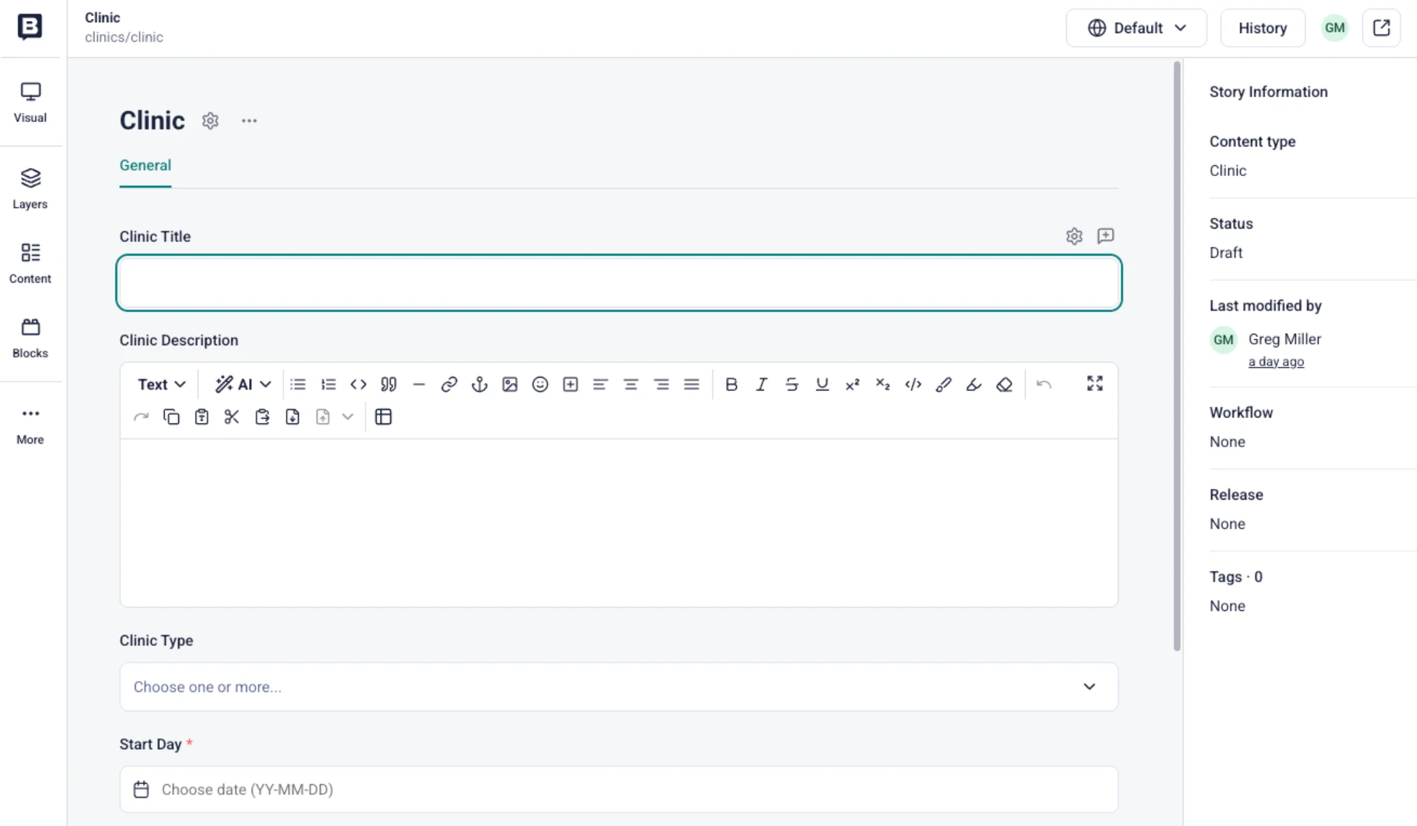Open the ellipsis menu next to Clinic heading
Viewport: 1417px width, 826px height.
249,120
